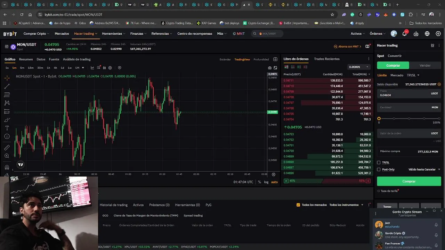445x250 pixels.
Task: Expand the Herramientas header menu
Action: click(114, 34)
